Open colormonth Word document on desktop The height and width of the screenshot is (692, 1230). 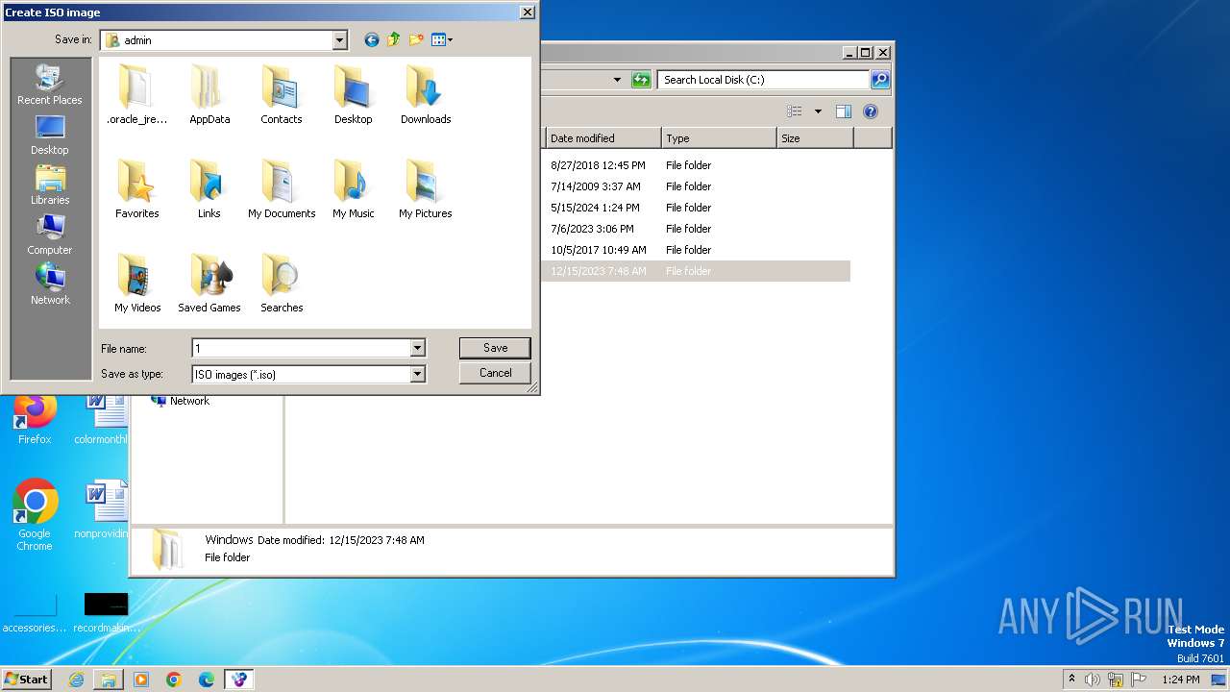click(102, 420)
